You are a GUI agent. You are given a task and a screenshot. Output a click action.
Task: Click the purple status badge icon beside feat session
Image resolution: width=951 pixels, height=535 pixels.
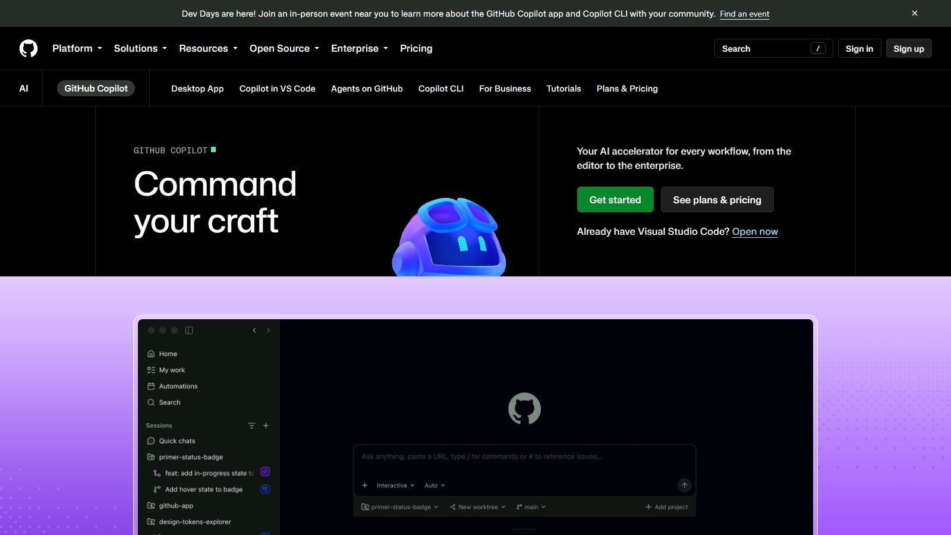click(x=265, y=472)
